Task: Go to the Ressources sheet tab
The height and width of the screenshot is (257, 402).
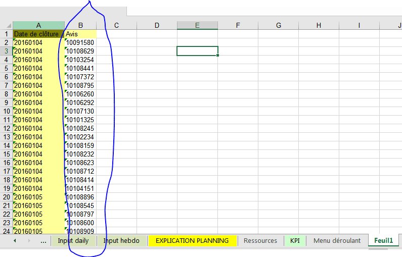Action: click(x=260, y=241)
